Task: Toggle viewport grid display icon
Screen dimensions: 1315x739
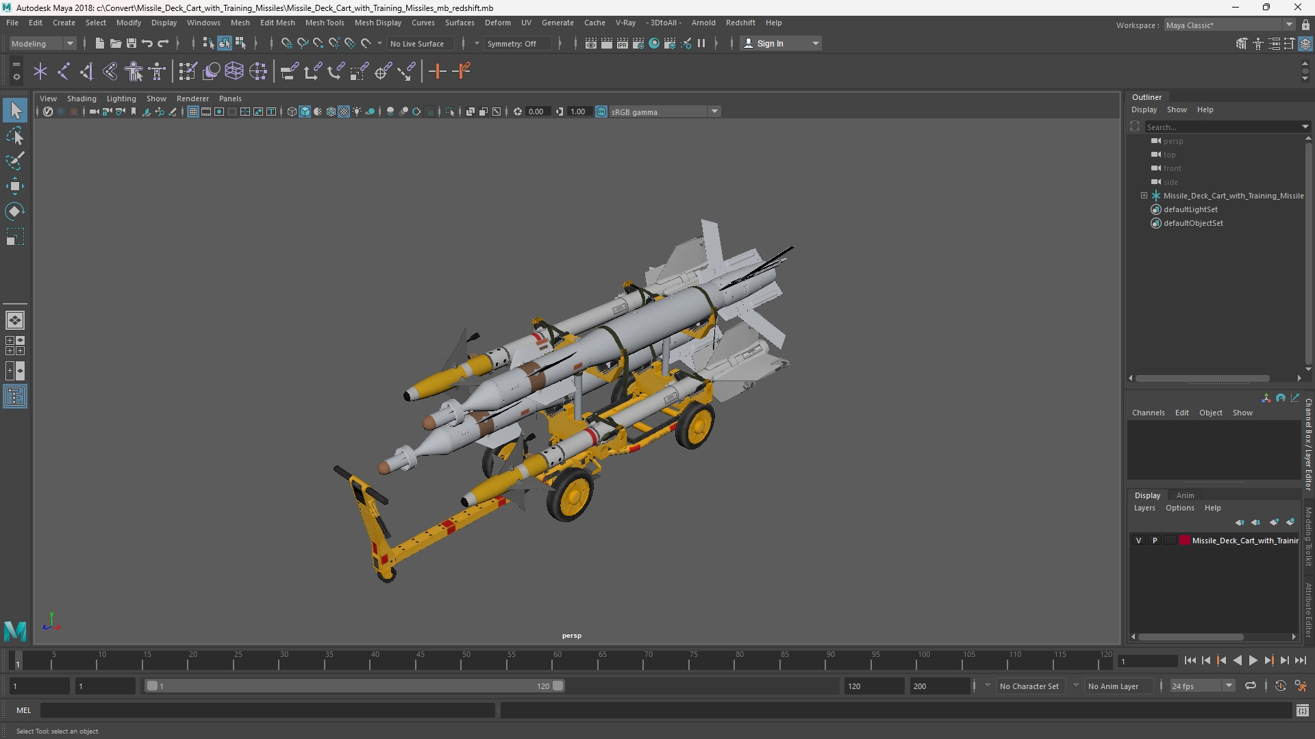Action: 193,112
